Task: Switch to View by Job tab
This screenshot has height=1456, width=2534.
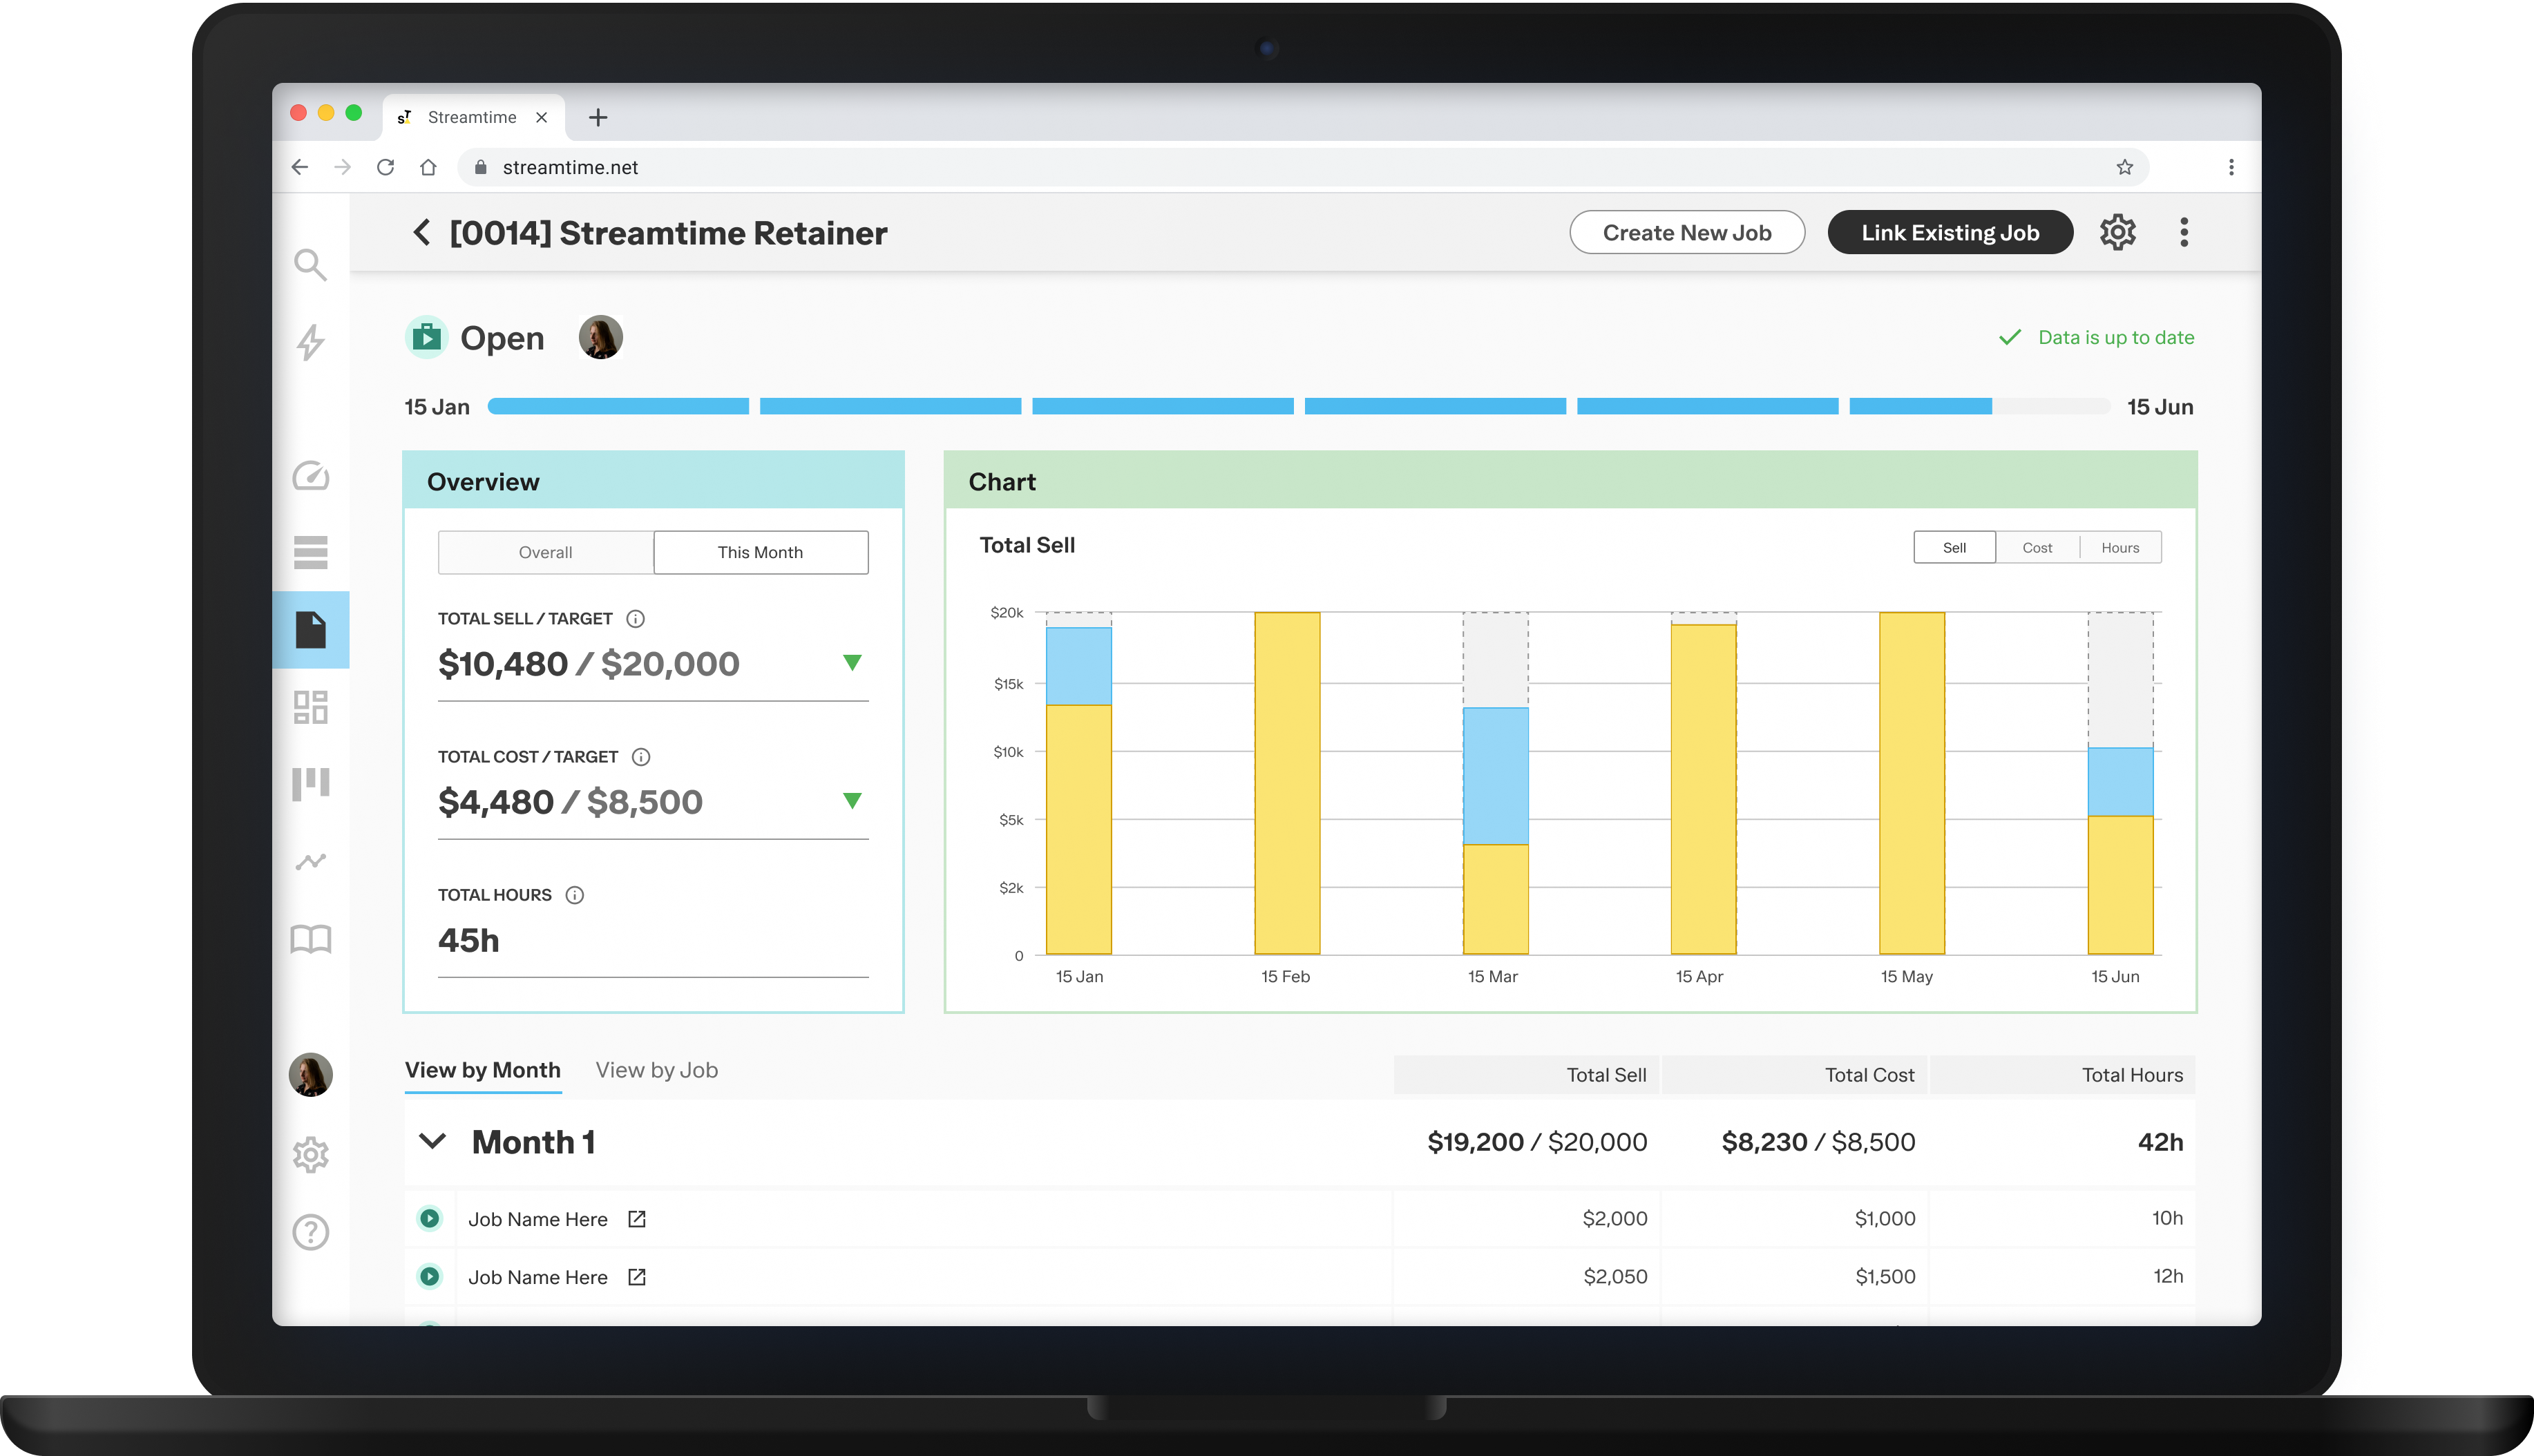Action: (x=656, y=1070)
